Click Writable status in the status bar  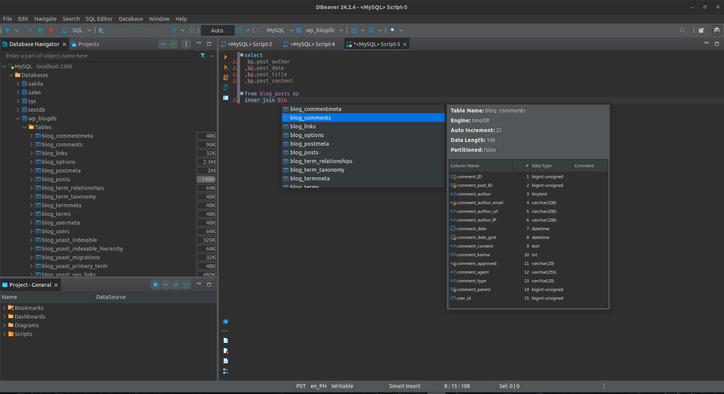(x=342, y=386)
